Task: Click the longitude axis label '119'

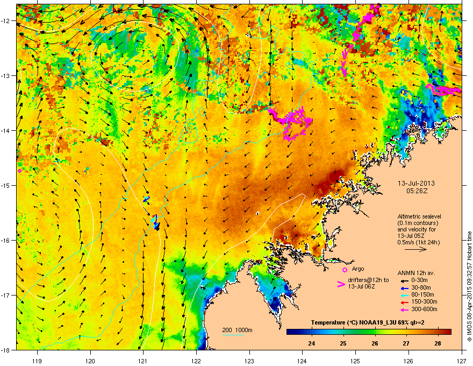Action: coord(38,361)
